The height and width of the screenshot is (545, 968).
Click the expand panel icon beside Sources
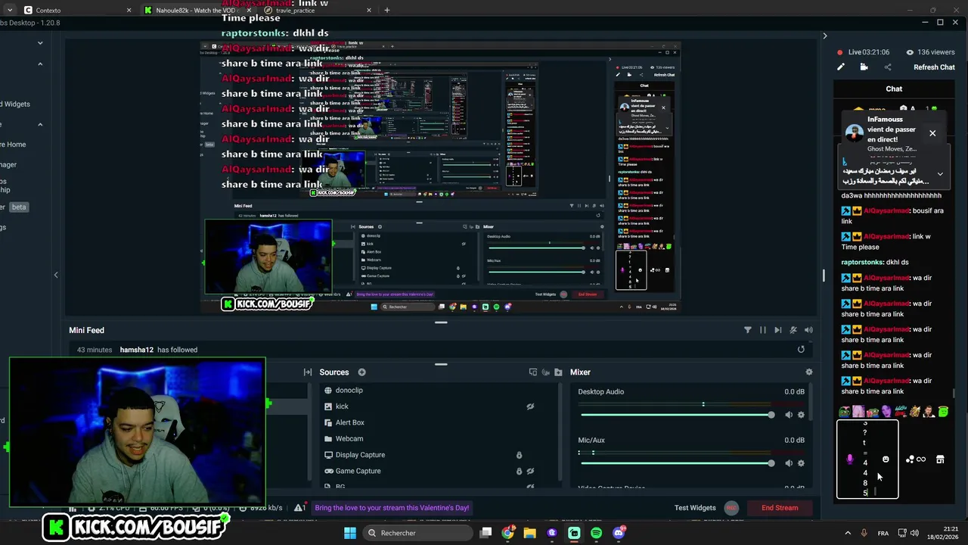click(x=308, y=372)
